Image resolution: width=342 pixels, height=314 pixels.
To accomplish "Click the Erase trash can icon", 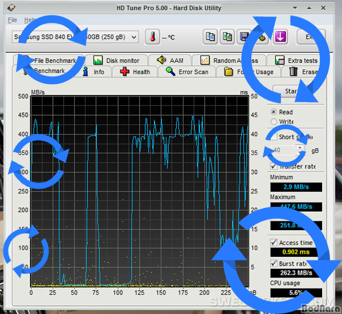I will coord(293,72).
